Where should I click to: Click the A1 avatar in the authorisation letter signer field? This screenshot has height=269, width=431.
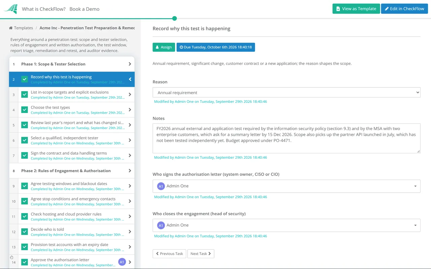click(161, 186)
